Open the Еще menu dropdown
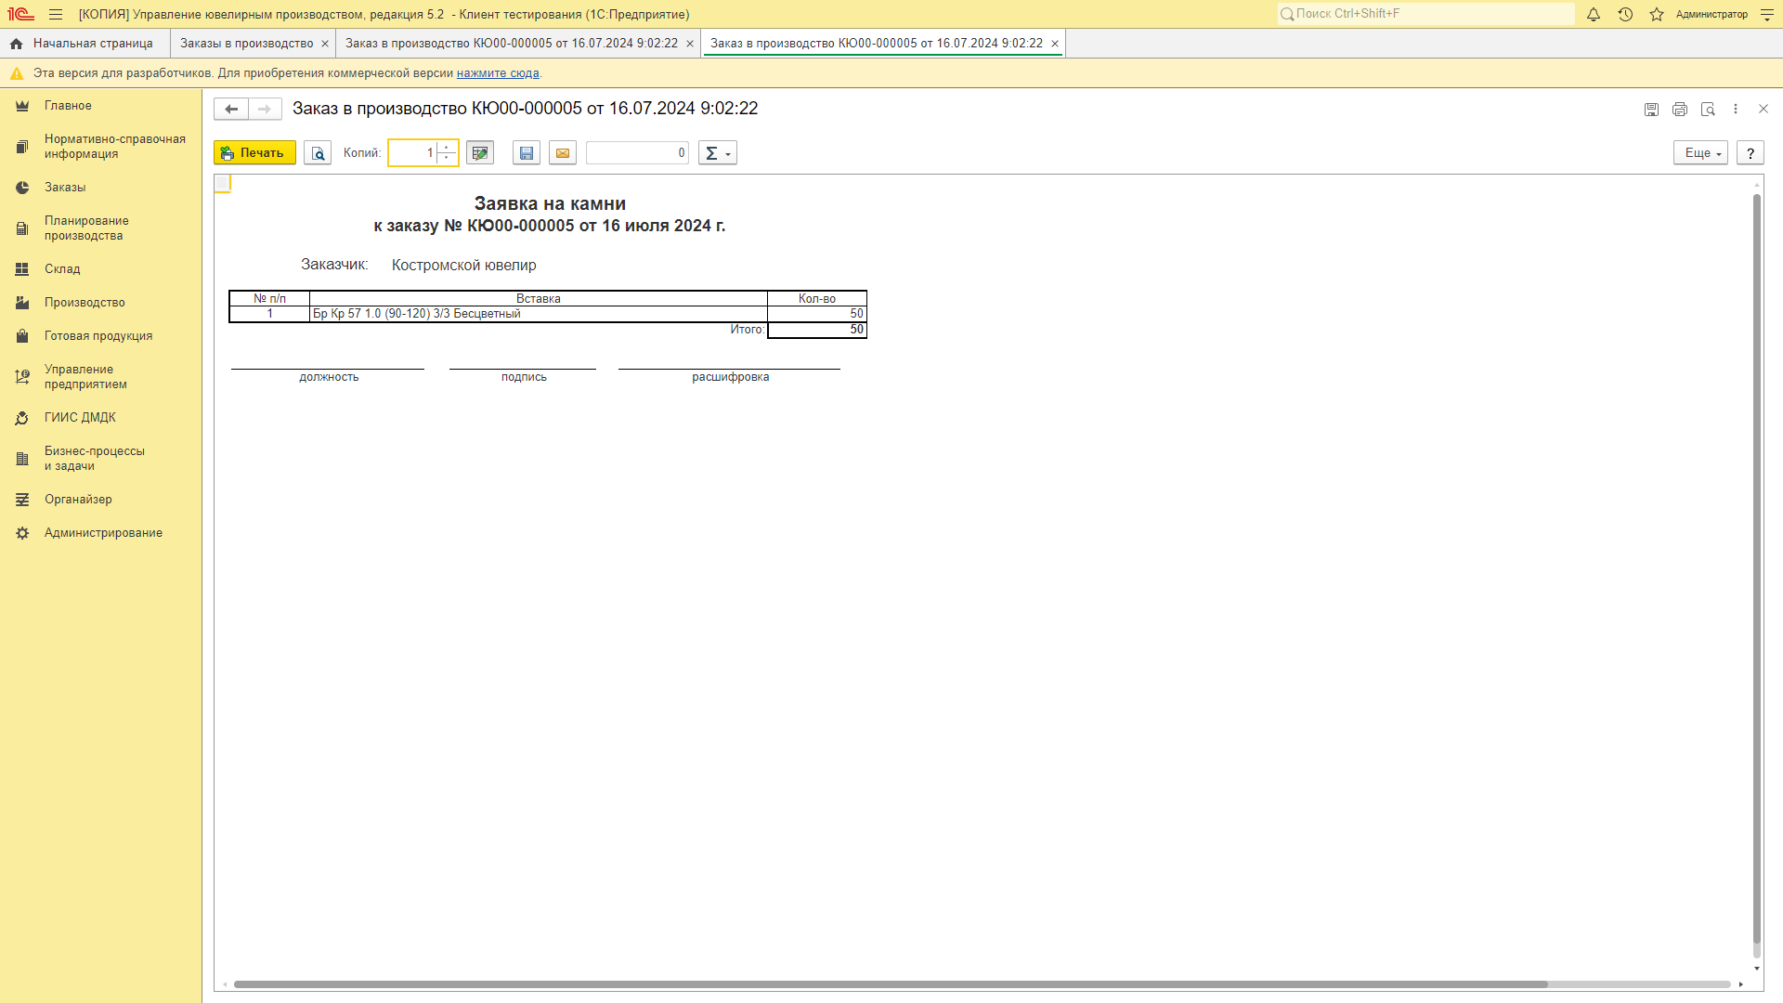The height and width of the screenshot is (1003, 1783). 1700,153
